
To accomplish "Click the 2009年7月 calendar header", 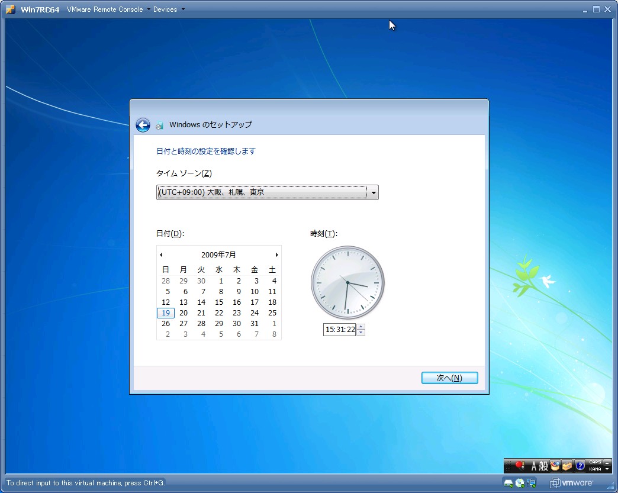I will 219,255.
